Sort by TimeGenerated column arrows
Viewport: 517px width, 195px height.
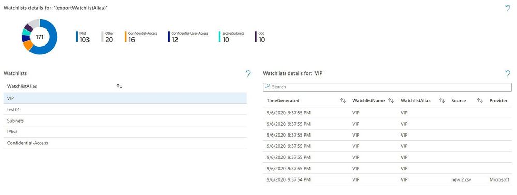coord(343,101)
